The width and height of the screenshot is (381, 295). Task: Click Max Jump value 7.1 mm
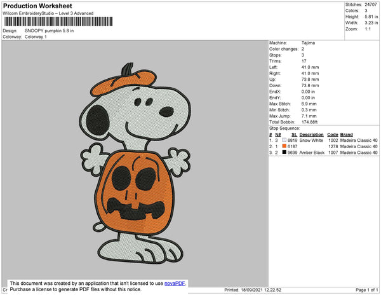(309, 116)
